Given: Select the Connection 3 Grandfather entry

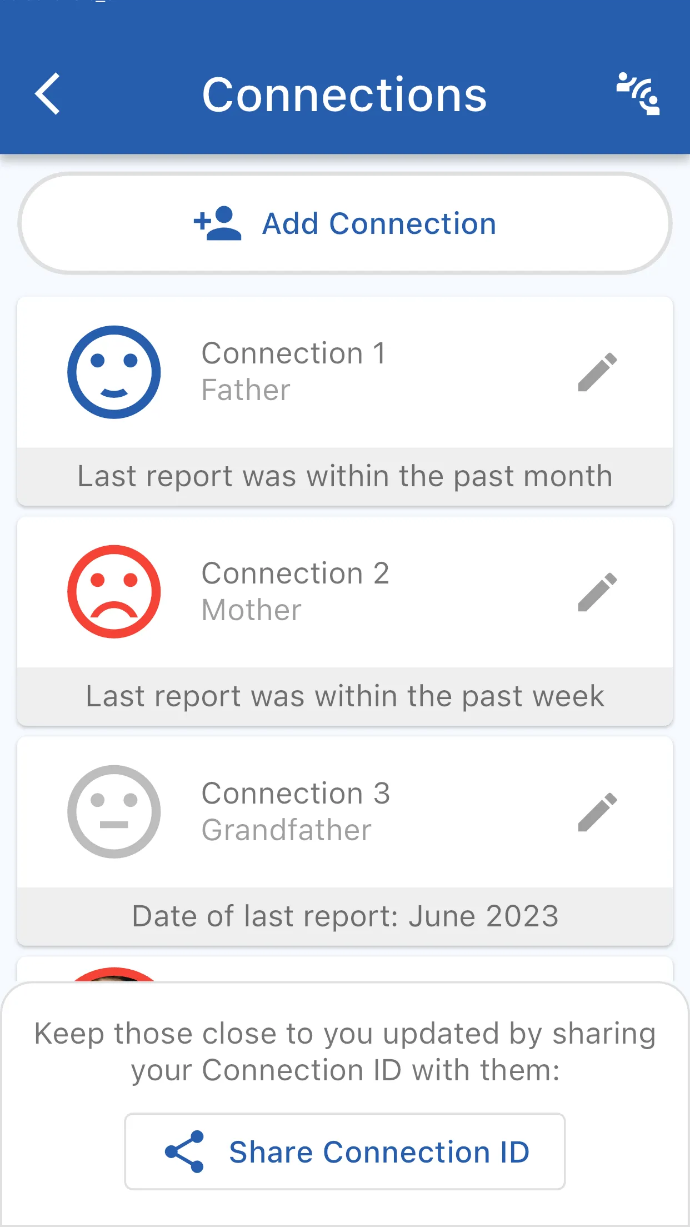Looking at the screenshot, I should click(296, 811).
